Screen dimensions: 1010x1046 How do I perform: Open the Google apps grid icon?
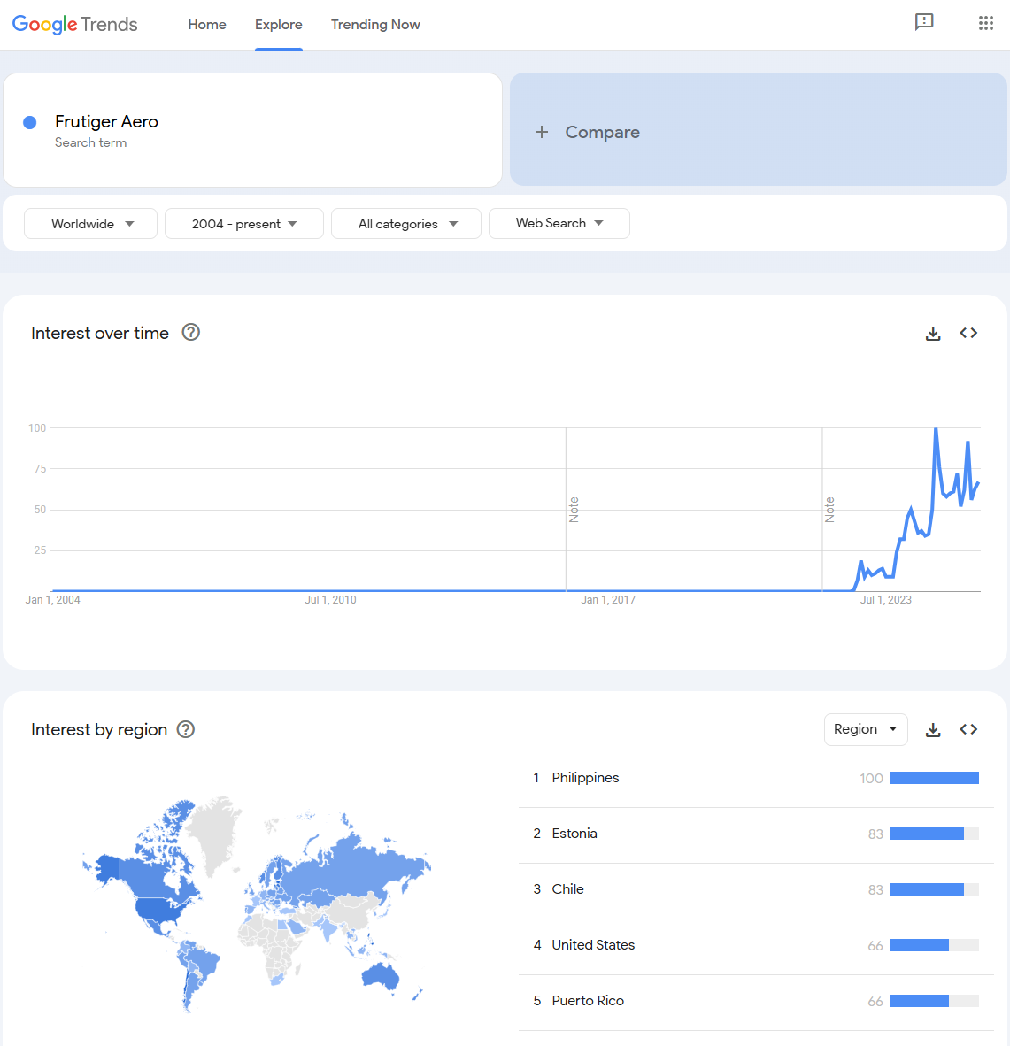click(x=986, y=23)
